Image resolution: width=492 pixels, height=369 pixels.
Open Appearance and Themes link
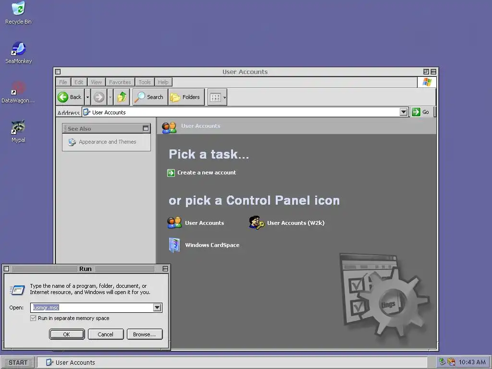(x=107, y=142)
